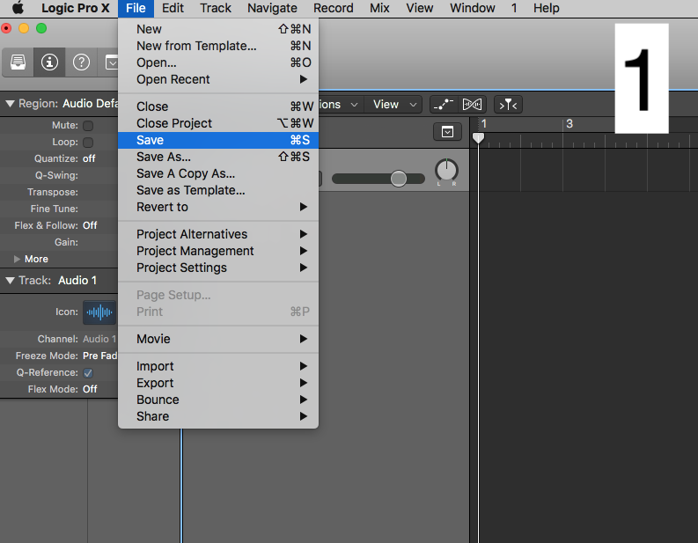This screenshot has height=543, width=698.
Task: Open the Navigate menu
Action: click(x=273, y=8)
